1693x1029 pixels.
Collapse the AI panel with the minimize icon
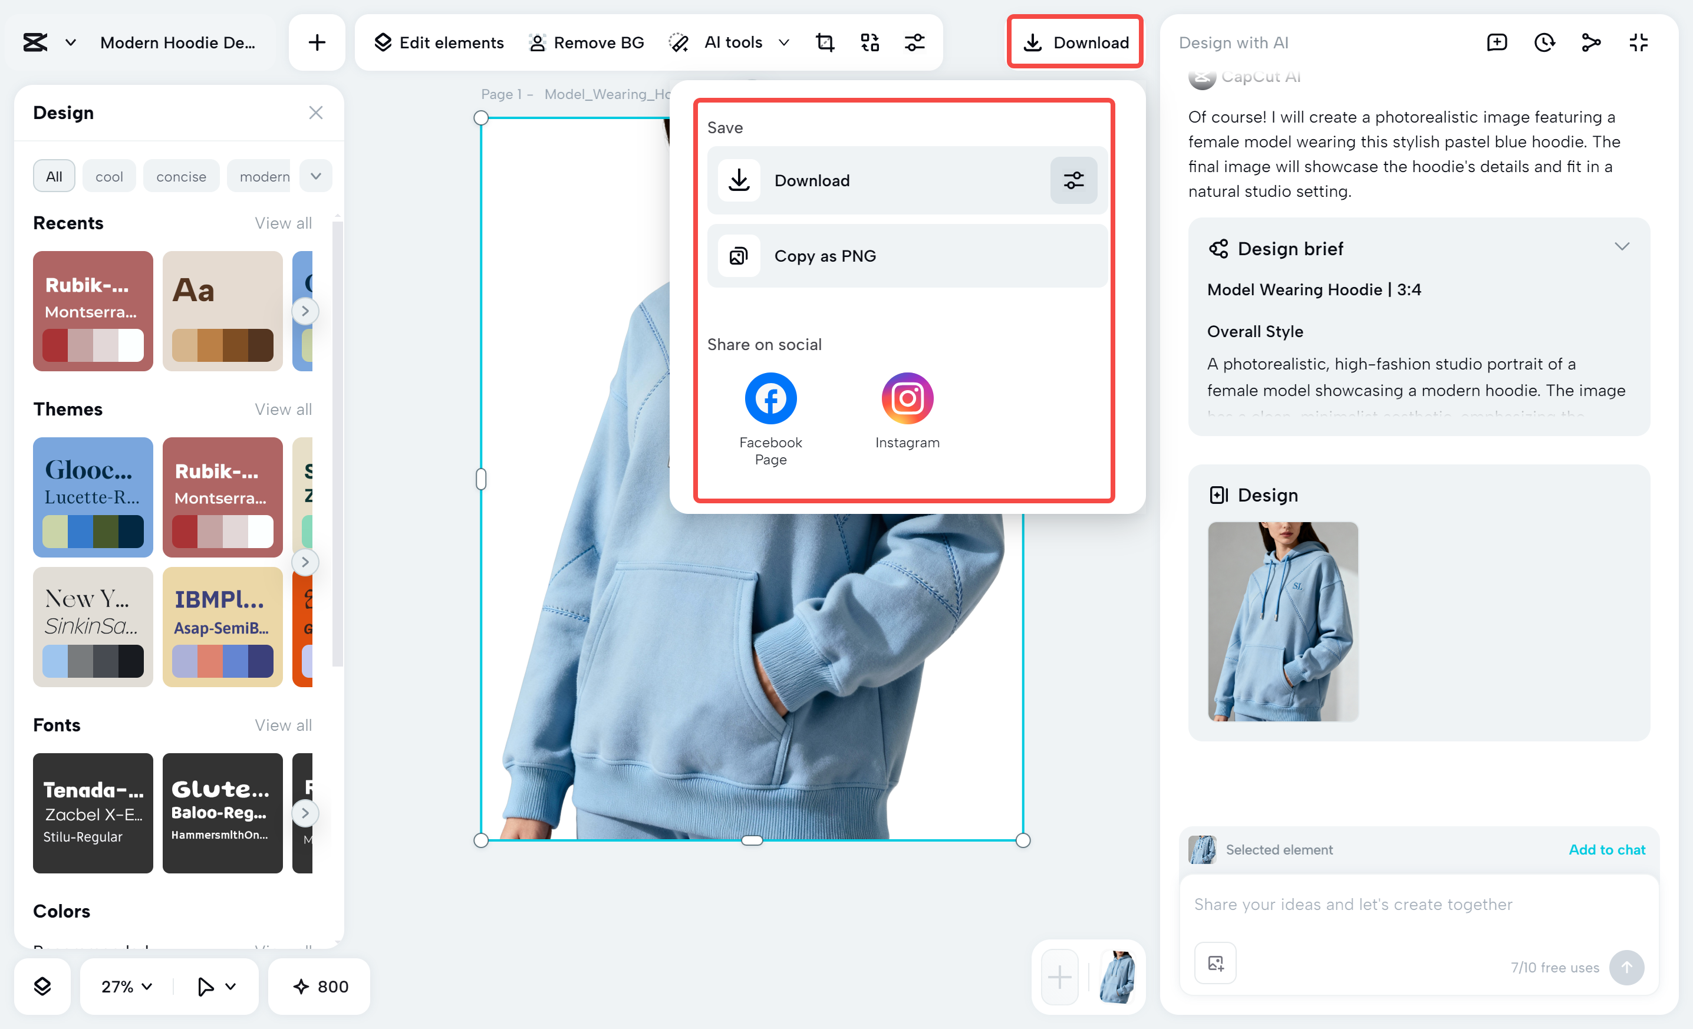(1638, 42)
